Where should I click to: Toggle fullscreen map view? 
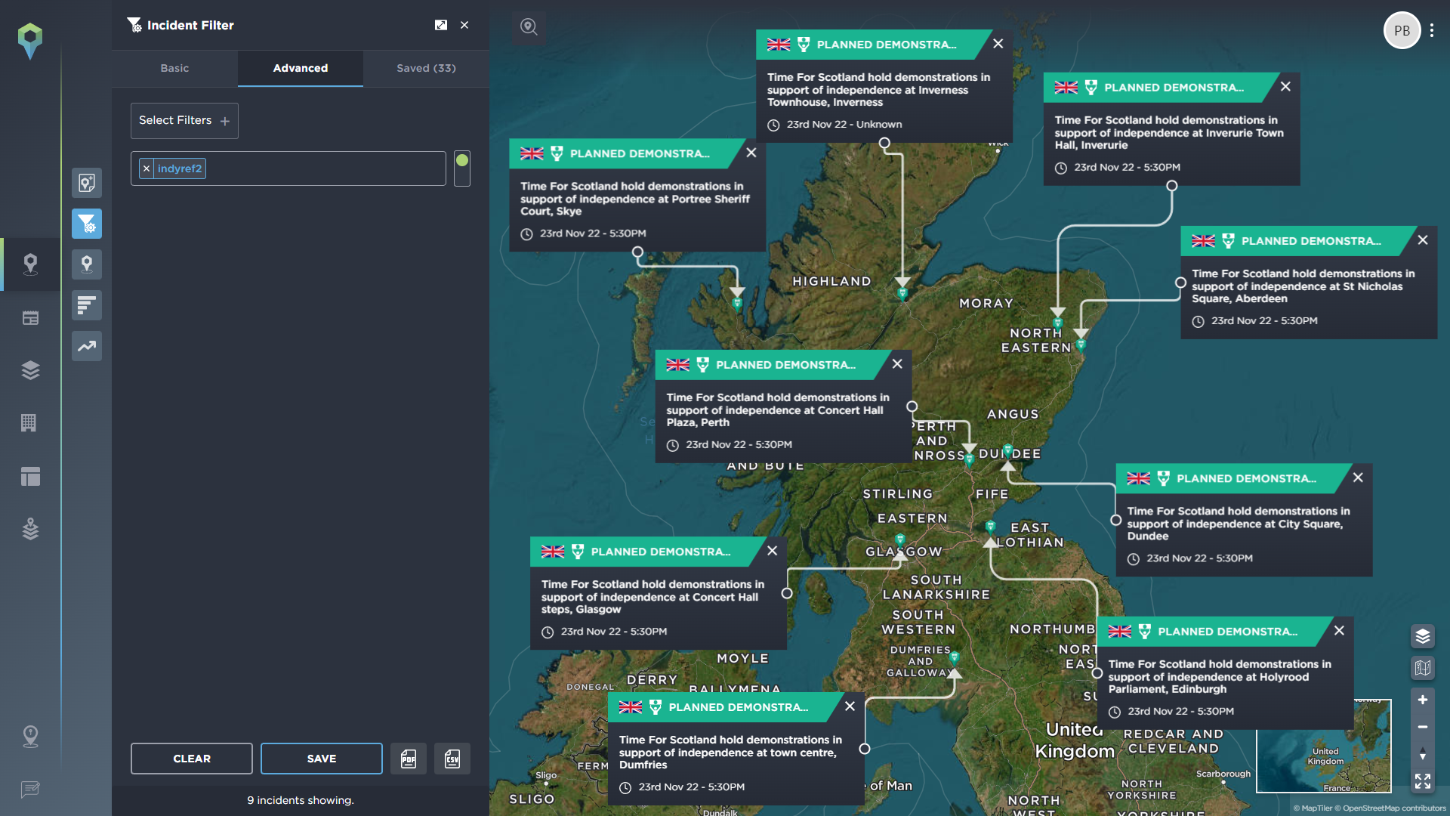pyautogui.click(x=1423, y=781)
